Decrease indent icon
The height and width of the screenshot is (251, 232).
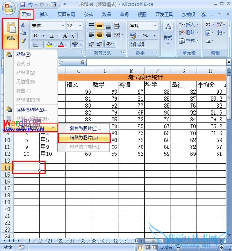point(91,44)
